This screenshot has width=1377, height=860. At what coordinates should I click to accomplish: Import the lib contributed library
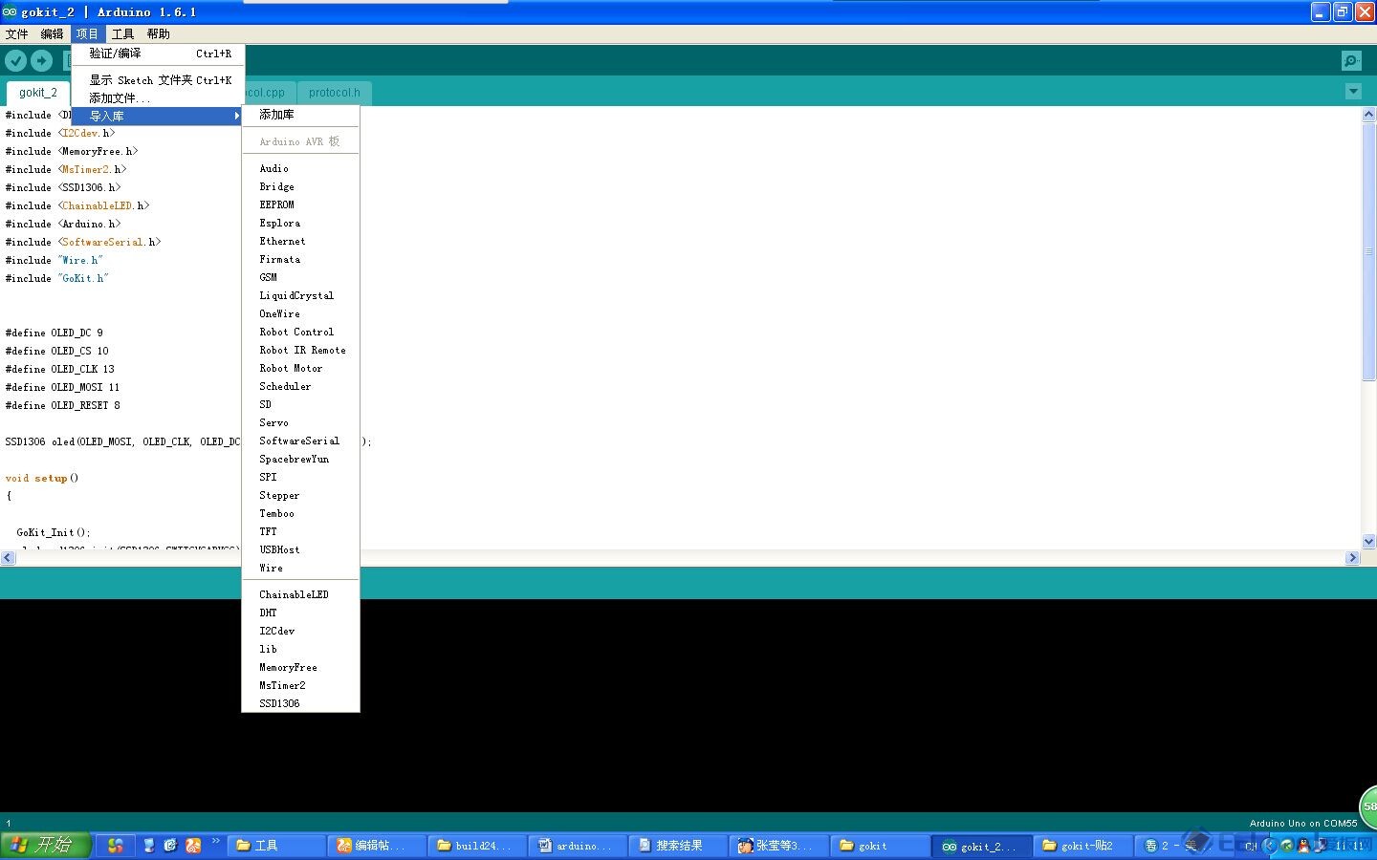click(x=300, y=649)
